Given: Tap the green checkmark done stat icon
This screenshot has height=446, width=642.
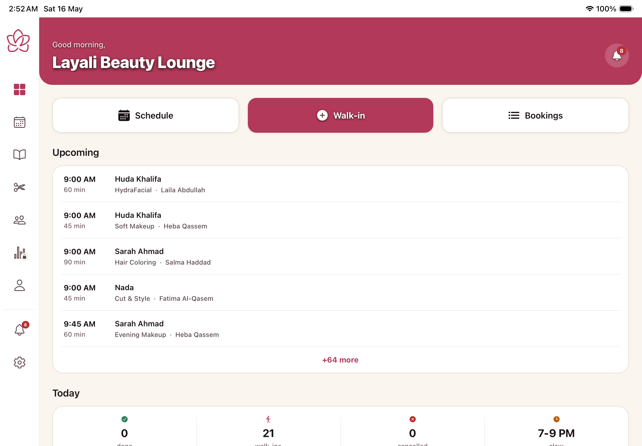Looking at the screenshot, I should (125, 419).
